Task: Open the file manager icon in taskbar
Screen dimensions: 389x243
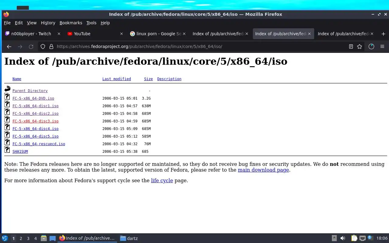Action: 44,238
